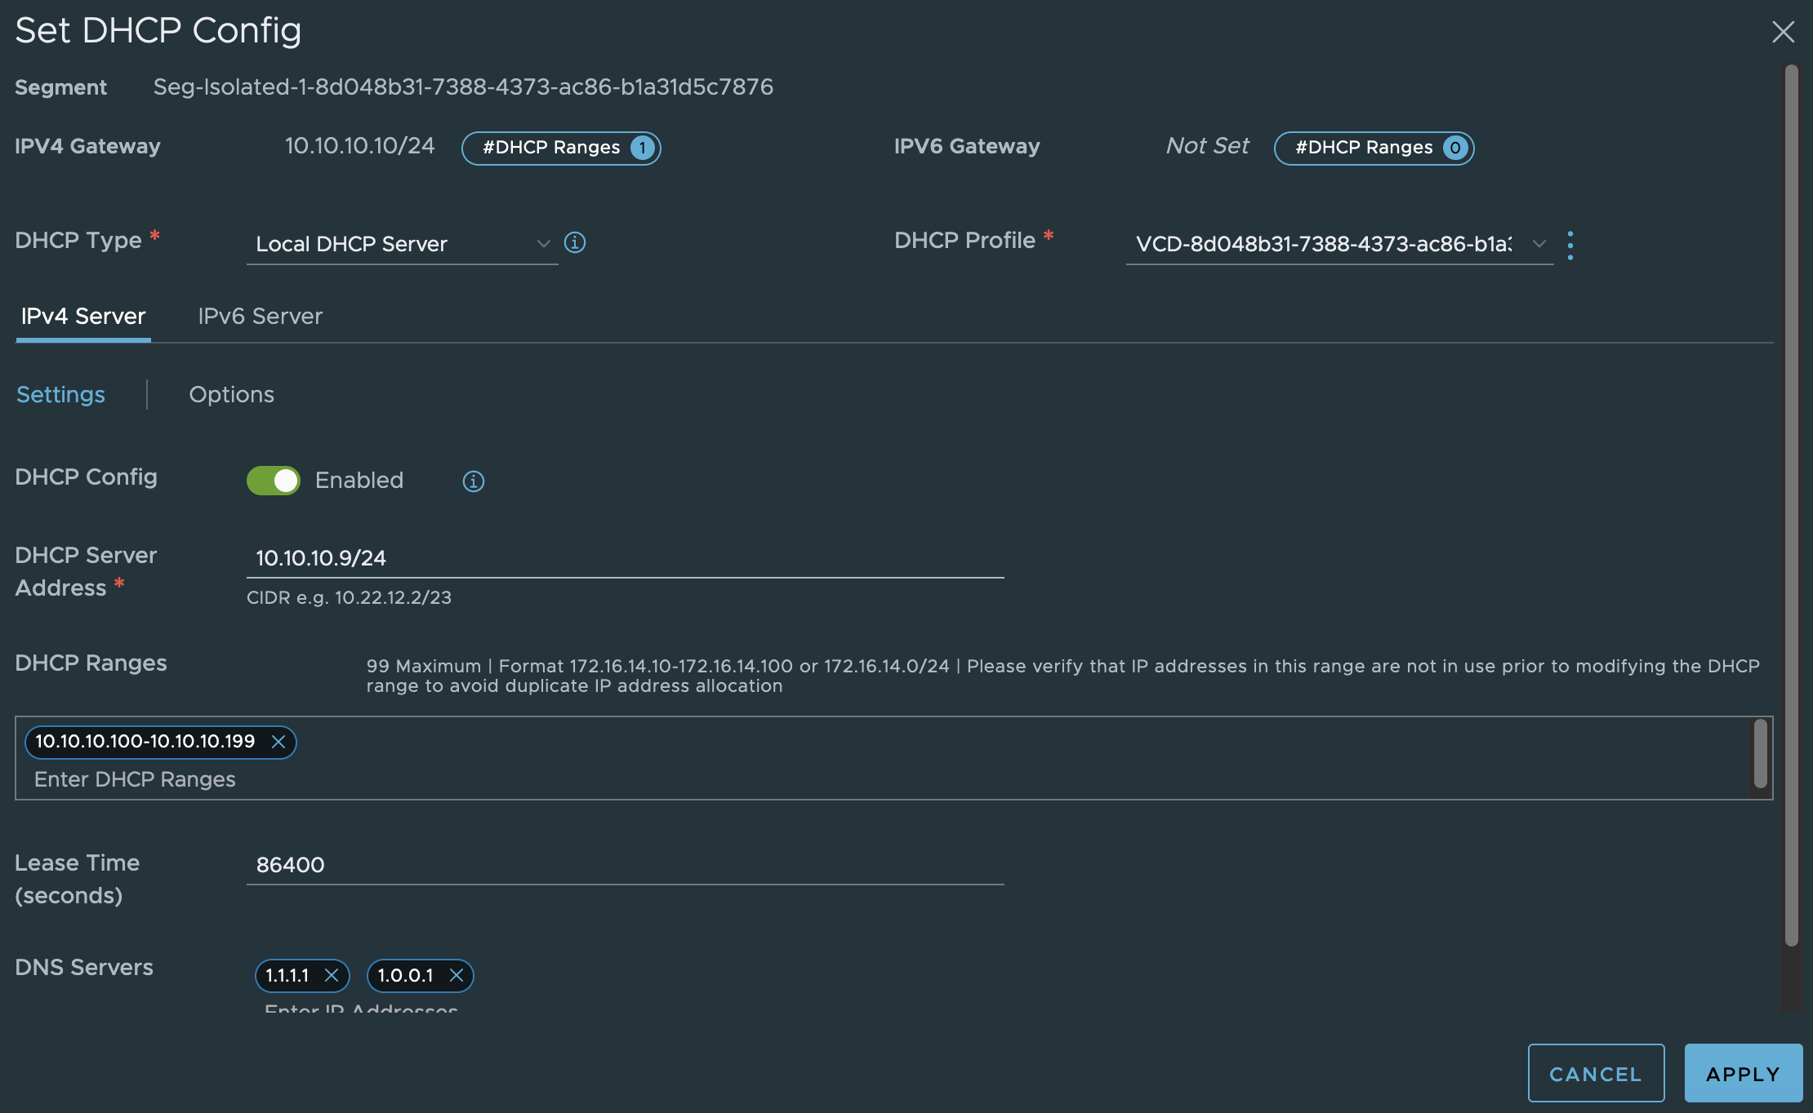The image size is (1813, 1113).
Task: Remove the 1.1.1.1 DNS server tag
Action: tap(332, 975)
